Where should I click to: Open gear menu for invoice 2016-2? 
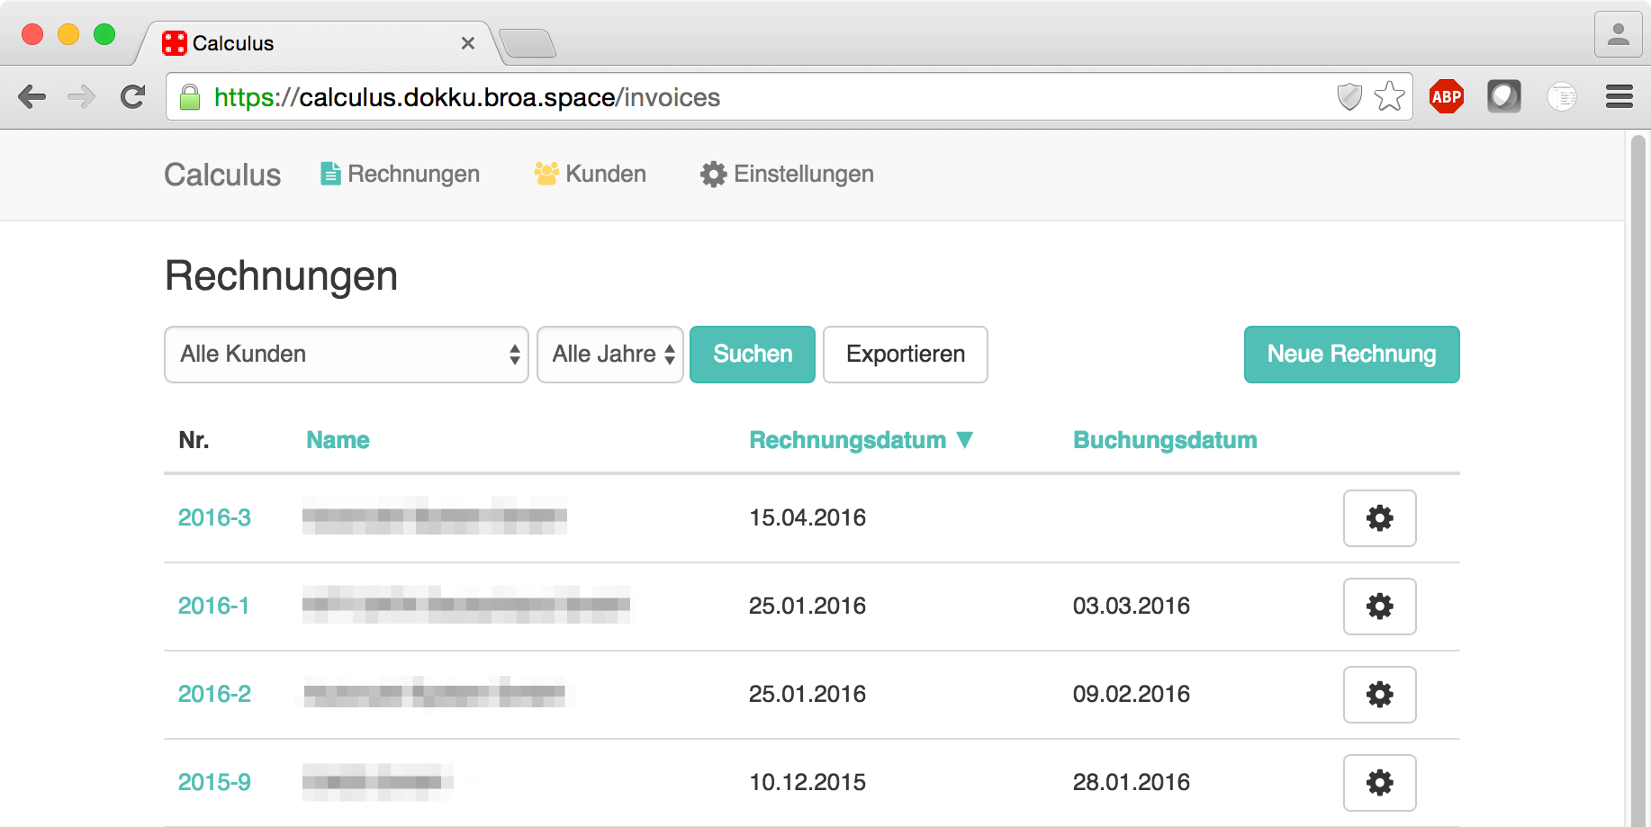[x=1379, y=695]
